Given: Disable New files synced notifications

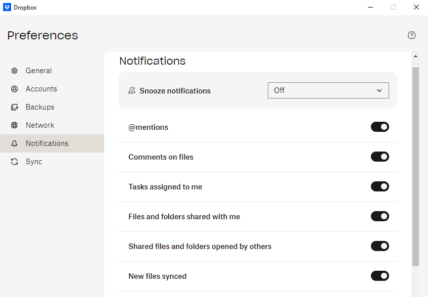Looking at the screenshot, I should click(x=380, y=276).
